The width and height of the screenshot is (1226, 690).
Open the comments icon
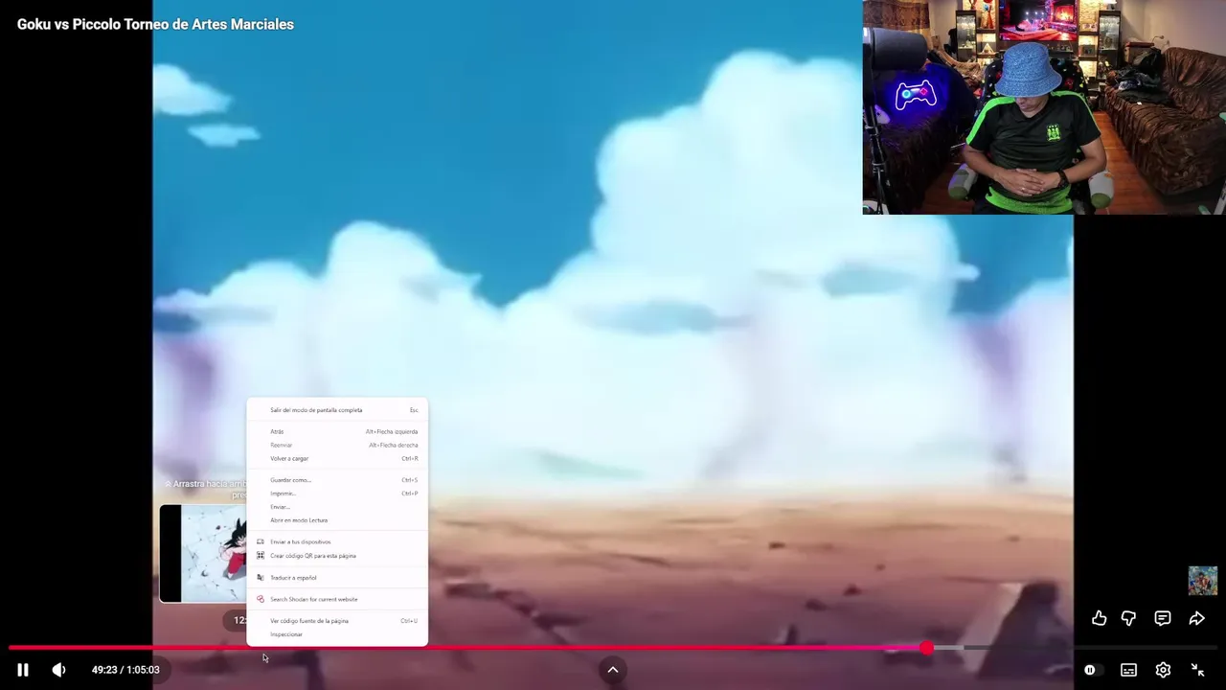pyautogui.click(x=1163, y=619)
